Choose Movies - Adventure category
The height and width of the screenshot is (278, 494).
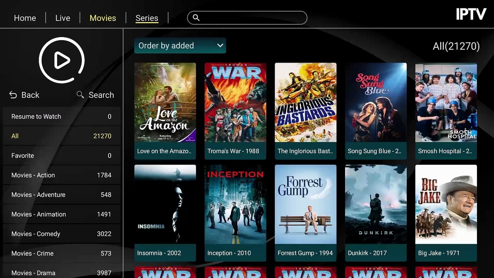(61, 195)
